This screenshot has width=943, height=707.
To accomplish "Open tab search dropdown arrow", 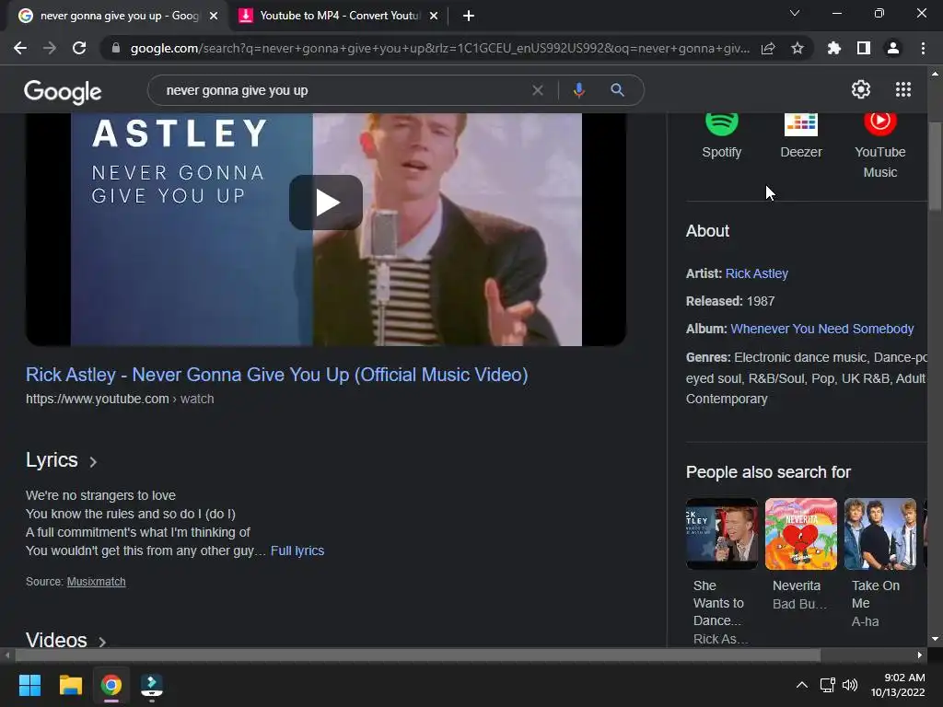I will 795,13.
